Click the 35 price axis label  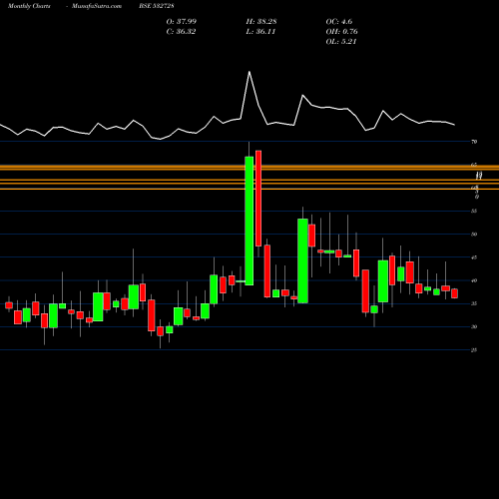474,303
